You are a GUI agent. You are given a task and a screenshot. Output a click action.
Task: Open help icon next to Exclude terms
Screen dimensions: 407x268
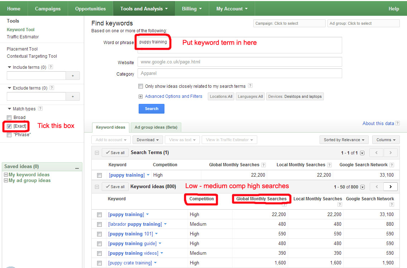[x=52, y=88]
